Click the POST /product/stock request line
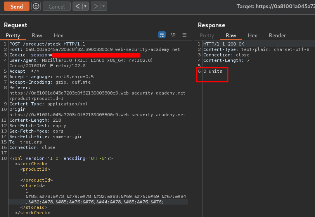 point(47,44)
